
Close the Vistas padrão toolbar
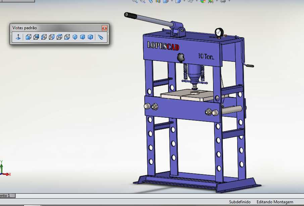pos(104,28)
